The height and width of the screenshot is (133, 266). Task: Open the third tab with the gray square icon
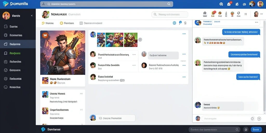(x=91, y=23)
